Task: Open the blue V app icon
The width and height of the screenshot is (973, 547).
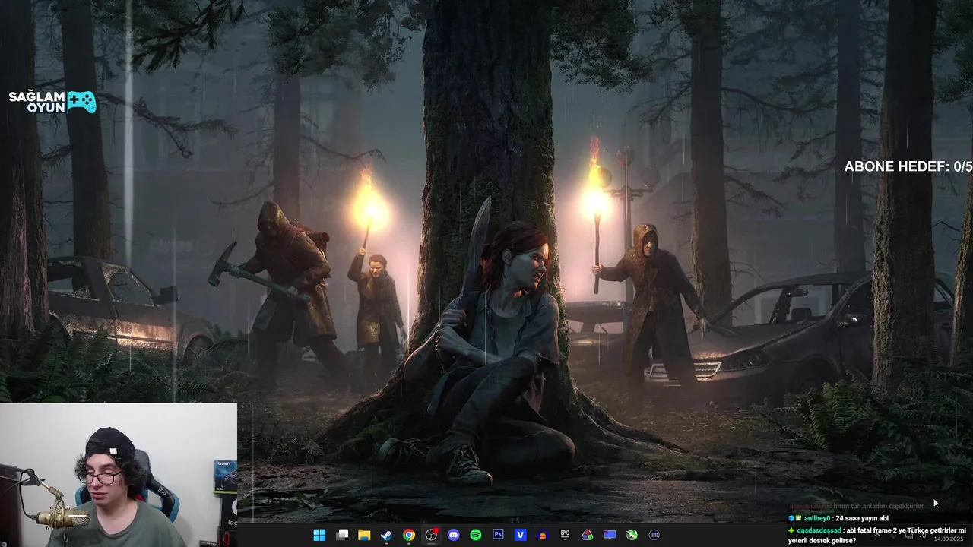Action: [520, 535]
